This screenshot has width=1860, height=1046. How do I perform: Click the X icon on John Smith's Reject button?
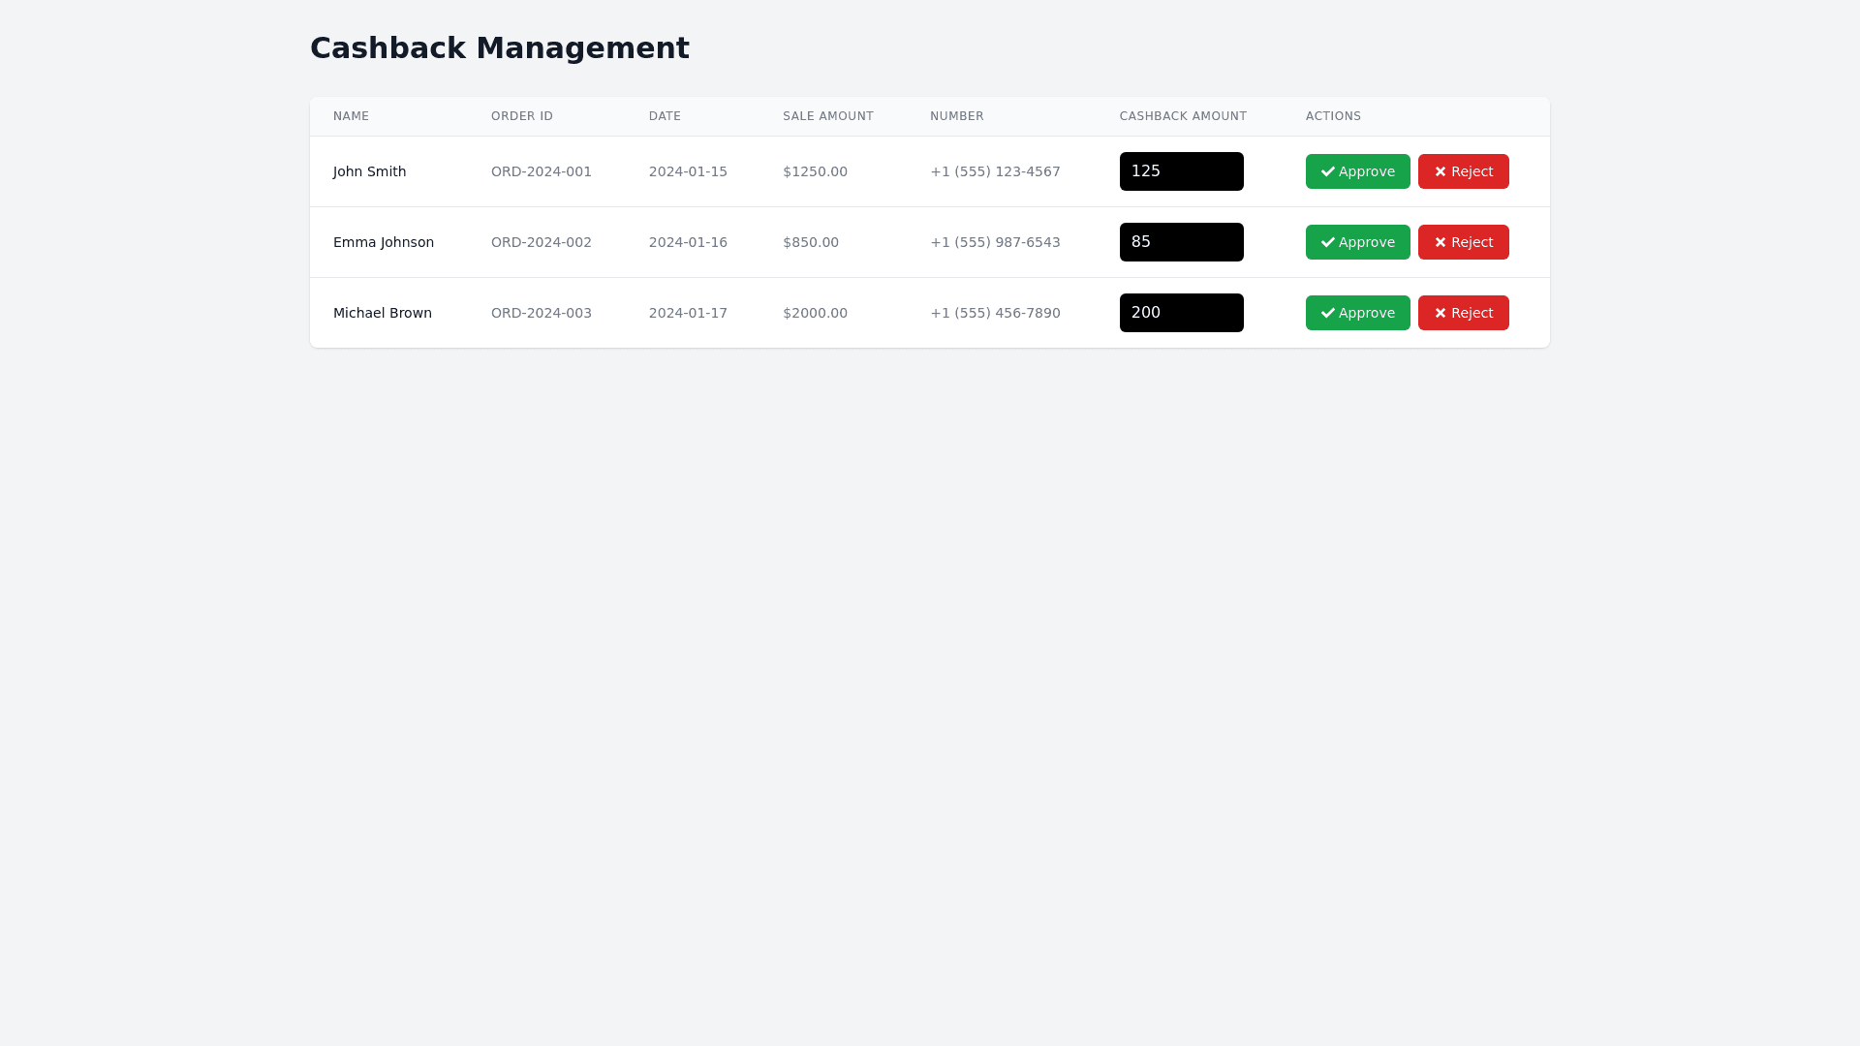1441,171
